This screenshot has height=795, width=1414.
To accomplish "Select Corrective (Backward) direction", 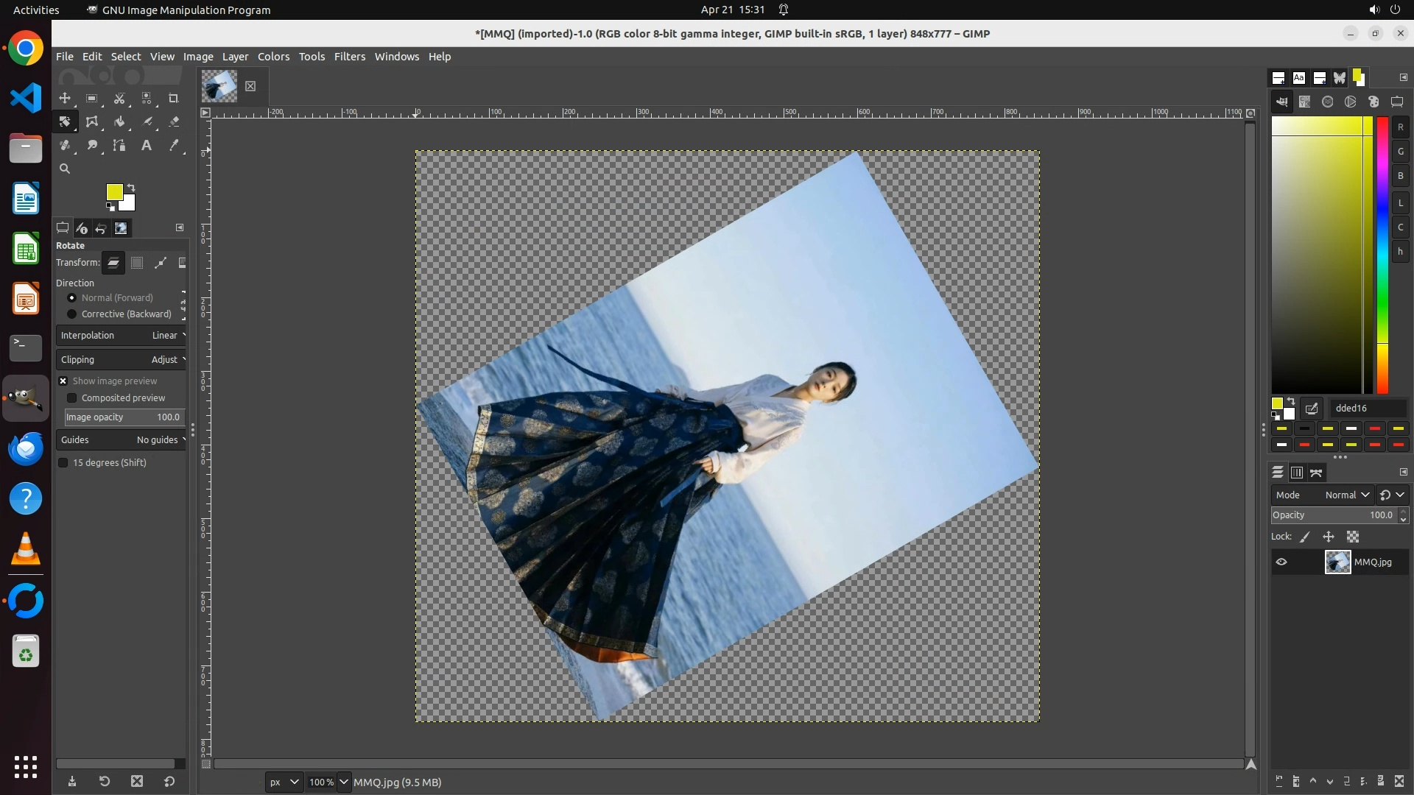I will click(x=72, y=314).
